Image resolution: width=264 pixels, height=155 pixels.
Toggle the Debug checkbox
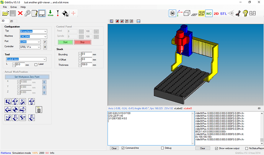[x=163, y=148]
